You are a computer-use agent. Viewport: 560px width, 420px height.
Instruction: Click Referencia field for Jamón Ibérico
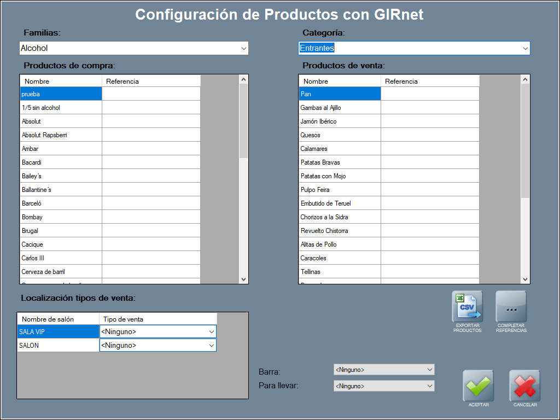click(429, 121)
